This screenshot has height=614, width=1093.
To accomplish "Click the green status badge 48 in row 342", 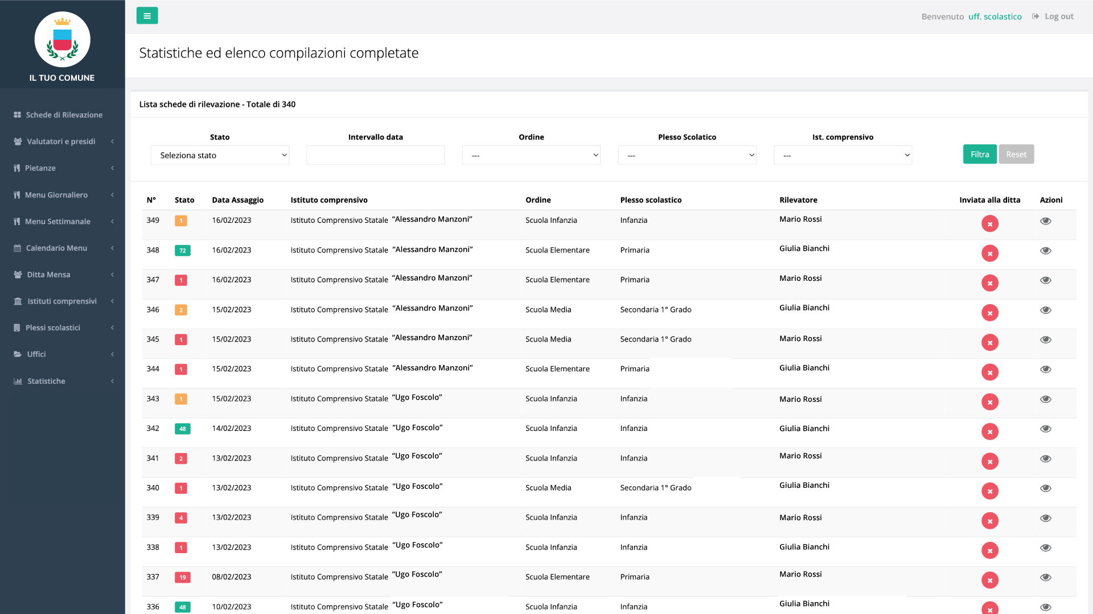I will pyautogui.click(x=183, y=429).
